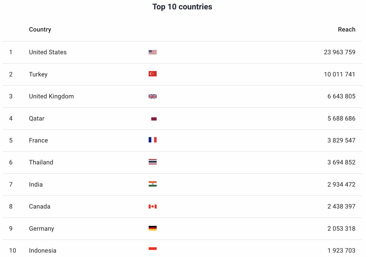This screenshot has height=257, width=366.
Task: Click the reach value 6 643 805
Action: [341, 96]
